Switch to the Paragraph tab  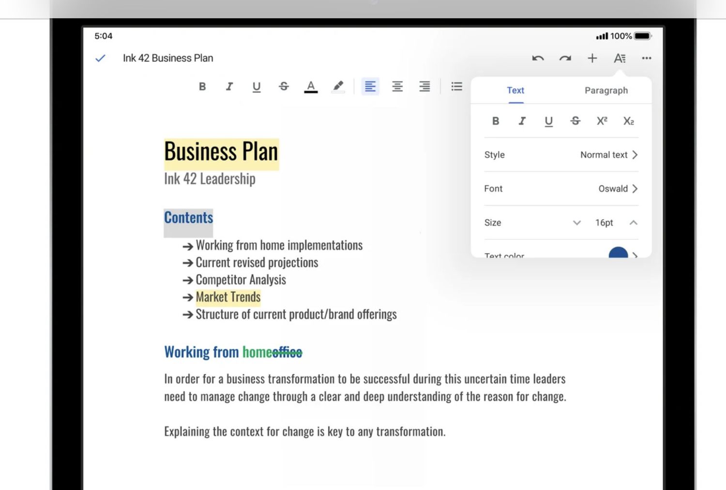coord(606,90)
